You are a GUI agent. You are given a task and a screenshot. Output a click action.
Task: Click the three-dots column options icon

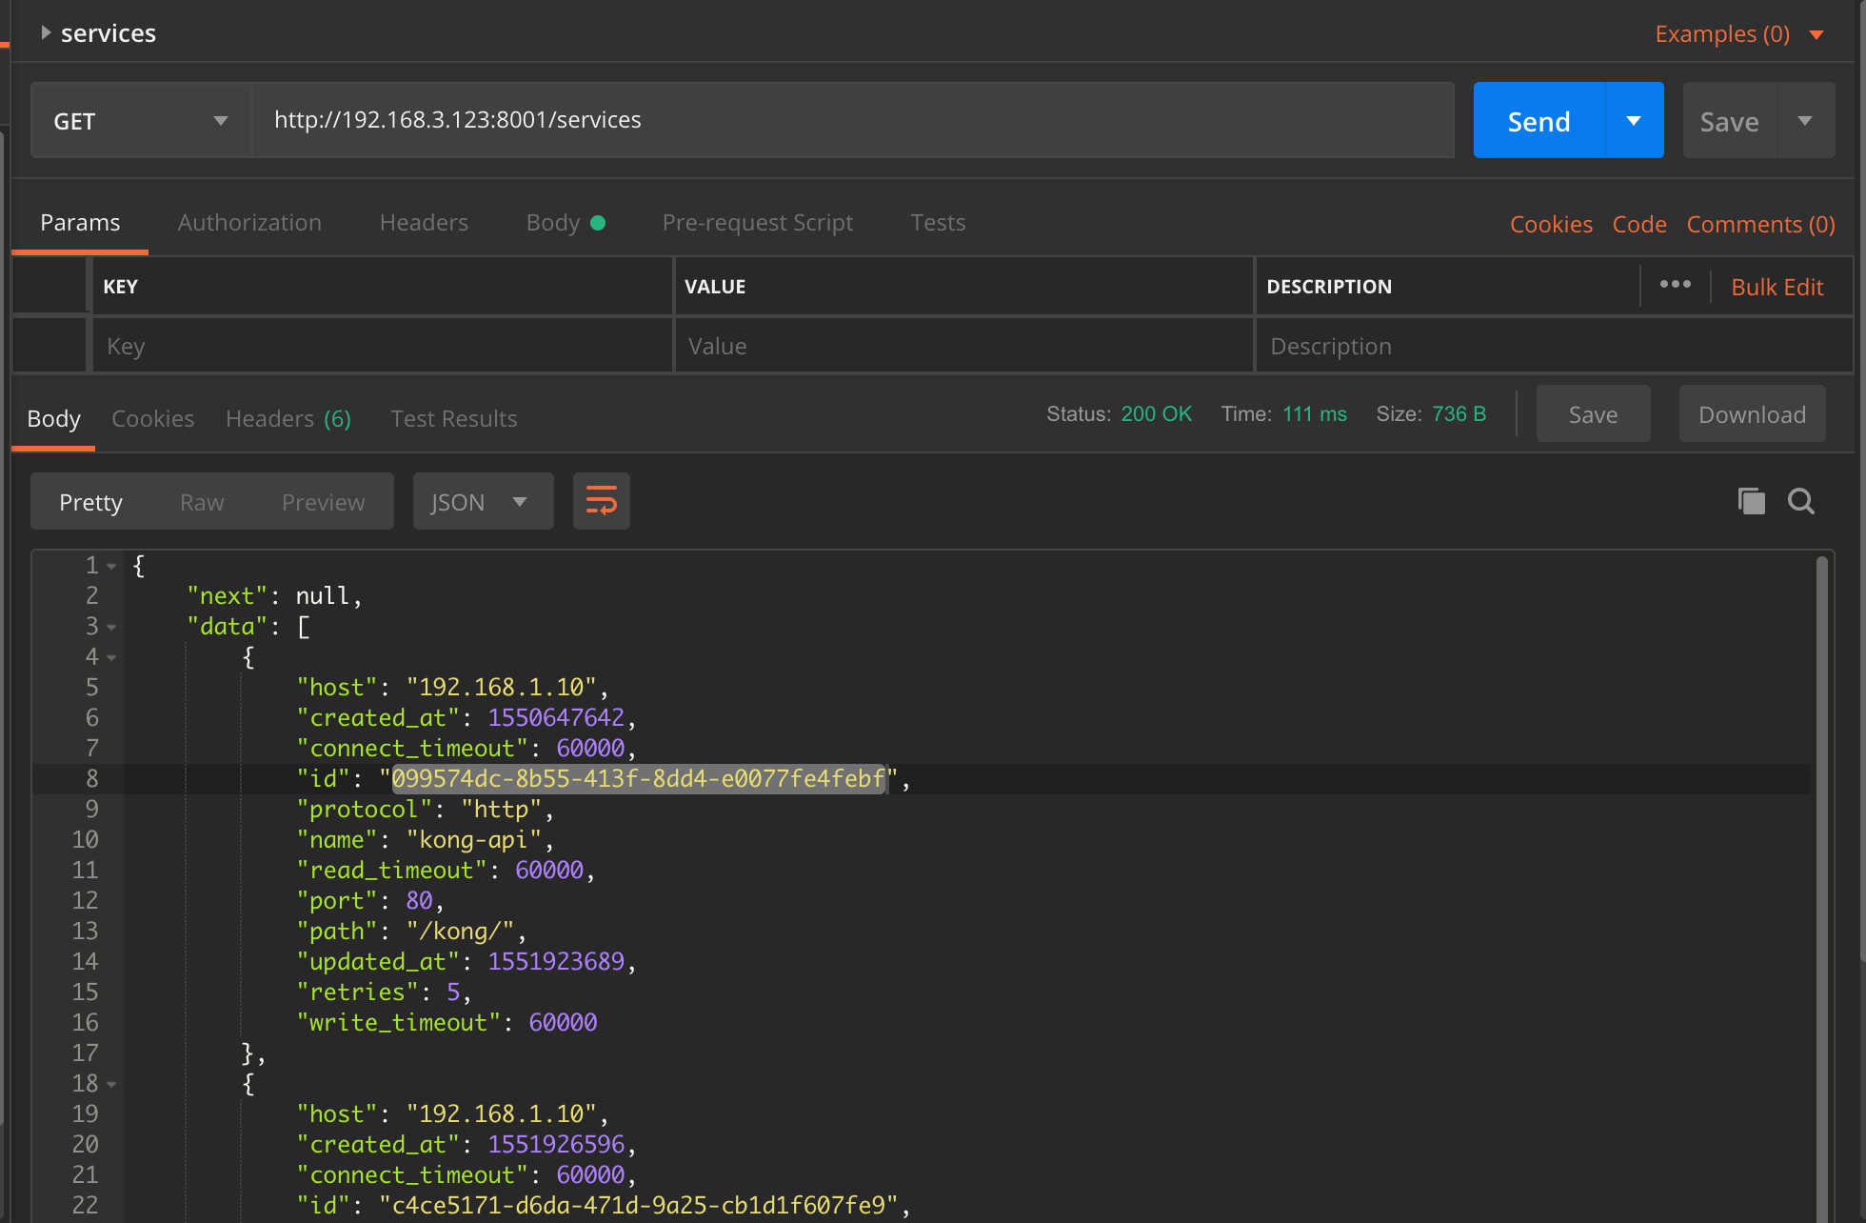coord(1675,285)
